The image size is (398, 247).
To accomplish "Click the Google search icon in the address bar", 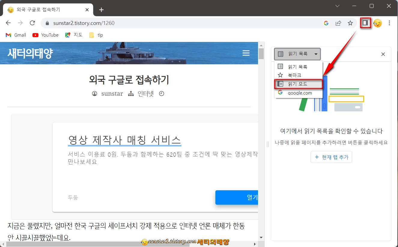I will [x=326, y=23].
